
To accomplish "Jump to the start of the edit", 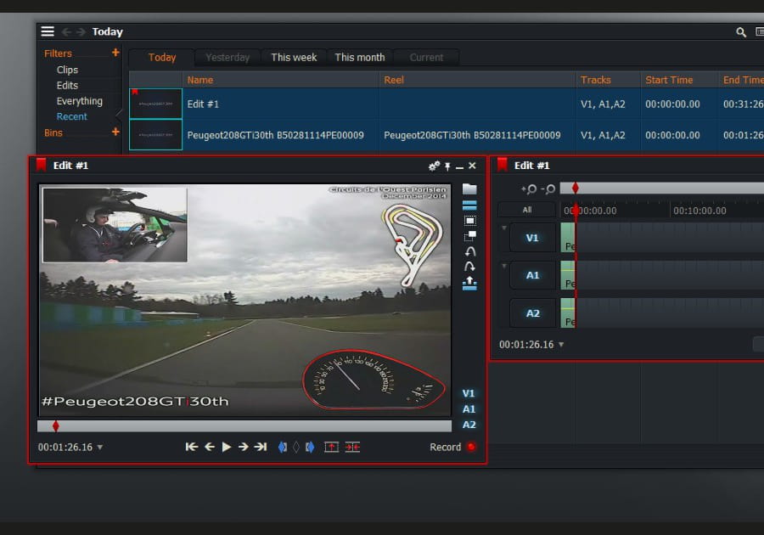I will 192,447.
